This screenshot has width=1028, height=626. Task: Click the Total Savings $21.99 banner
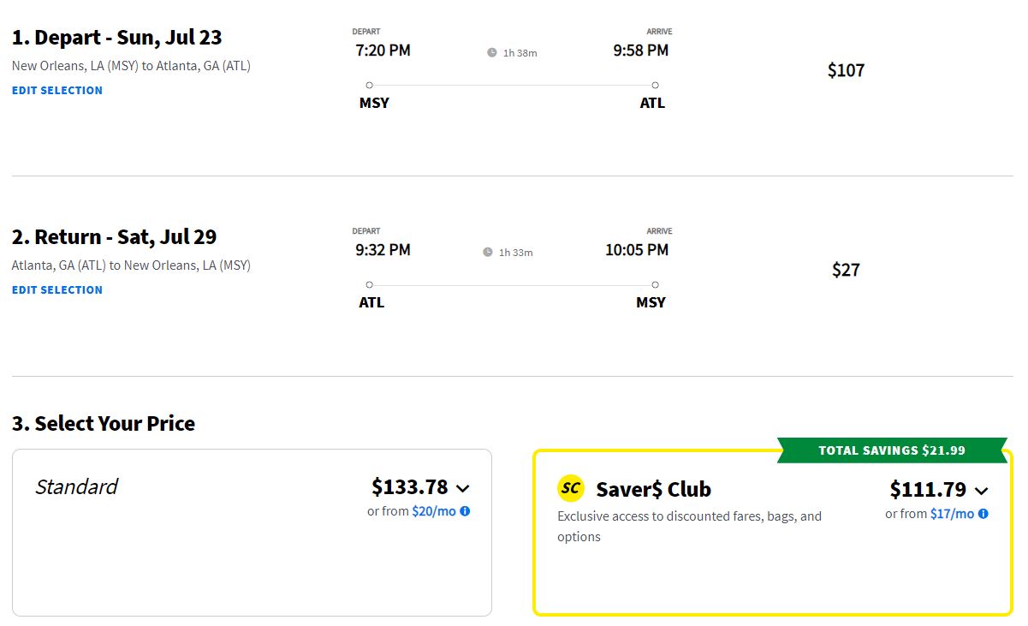pos(892,450)
